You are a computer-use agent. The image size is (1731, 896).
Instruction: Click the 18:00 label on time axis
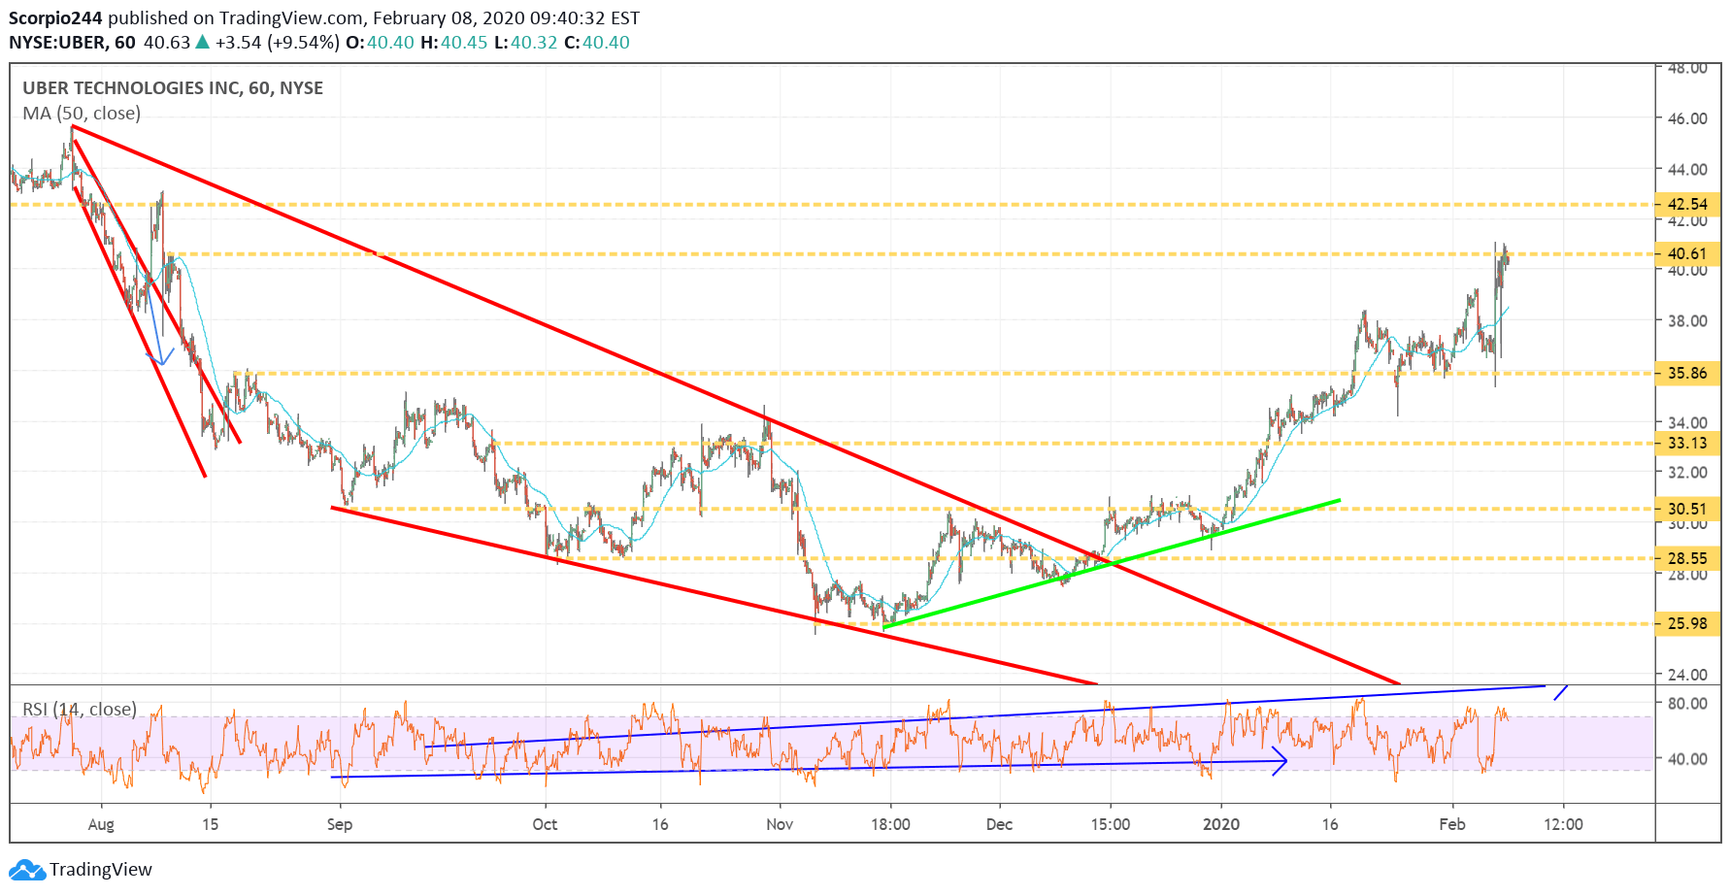pos(890,824)
